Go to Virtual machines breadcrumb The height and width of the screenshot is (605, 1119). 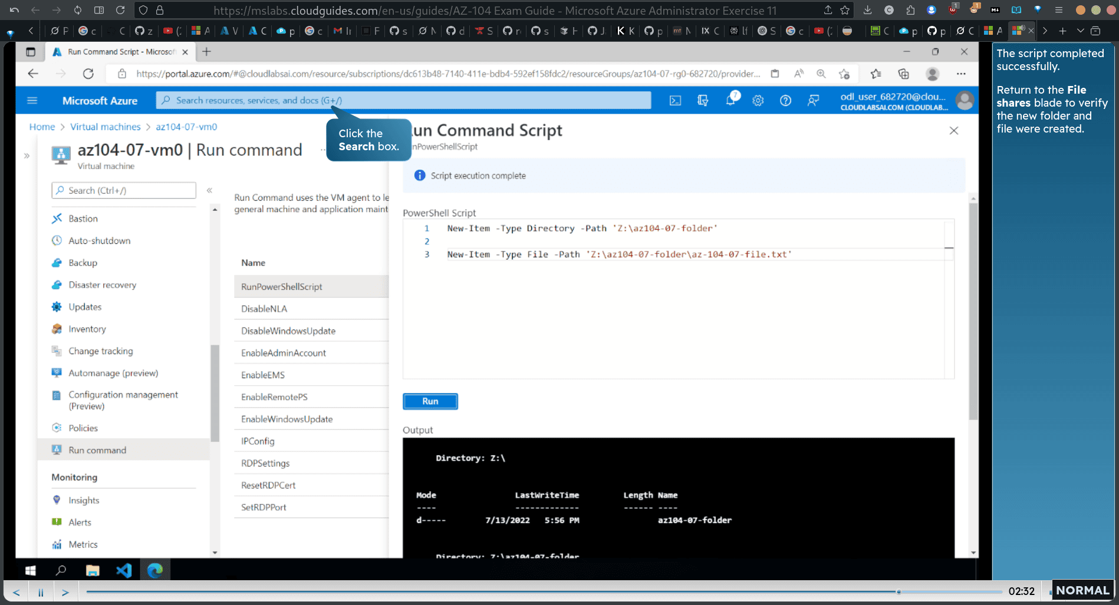point(106,127)
